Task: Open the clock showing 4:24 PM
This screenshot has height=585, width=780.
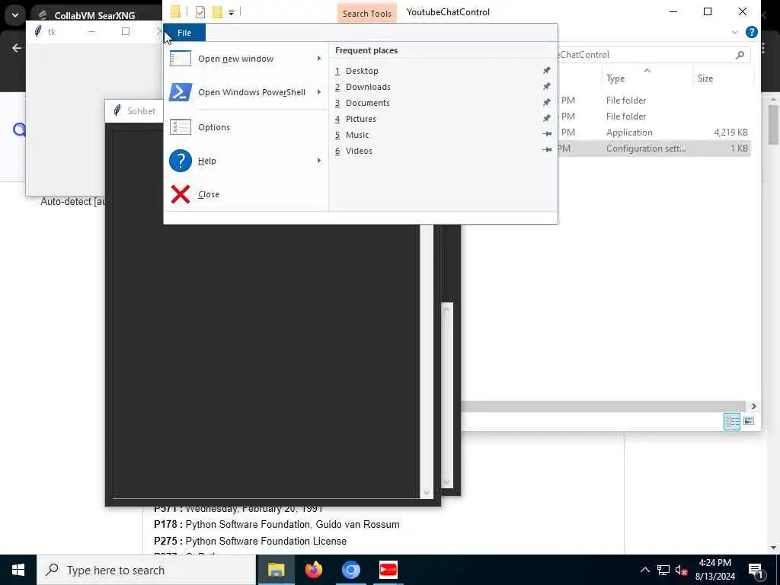Action: [x=714, y=570]
